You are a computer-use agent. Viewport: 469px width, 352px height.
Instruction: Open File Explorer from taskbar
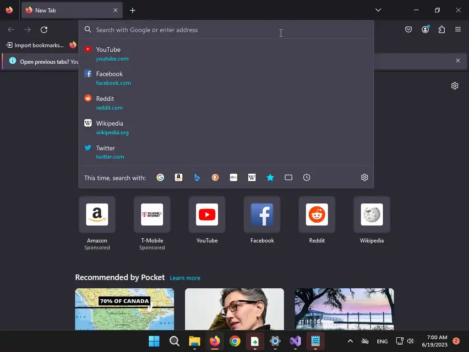pyautogui.click(x=194, y=341)
